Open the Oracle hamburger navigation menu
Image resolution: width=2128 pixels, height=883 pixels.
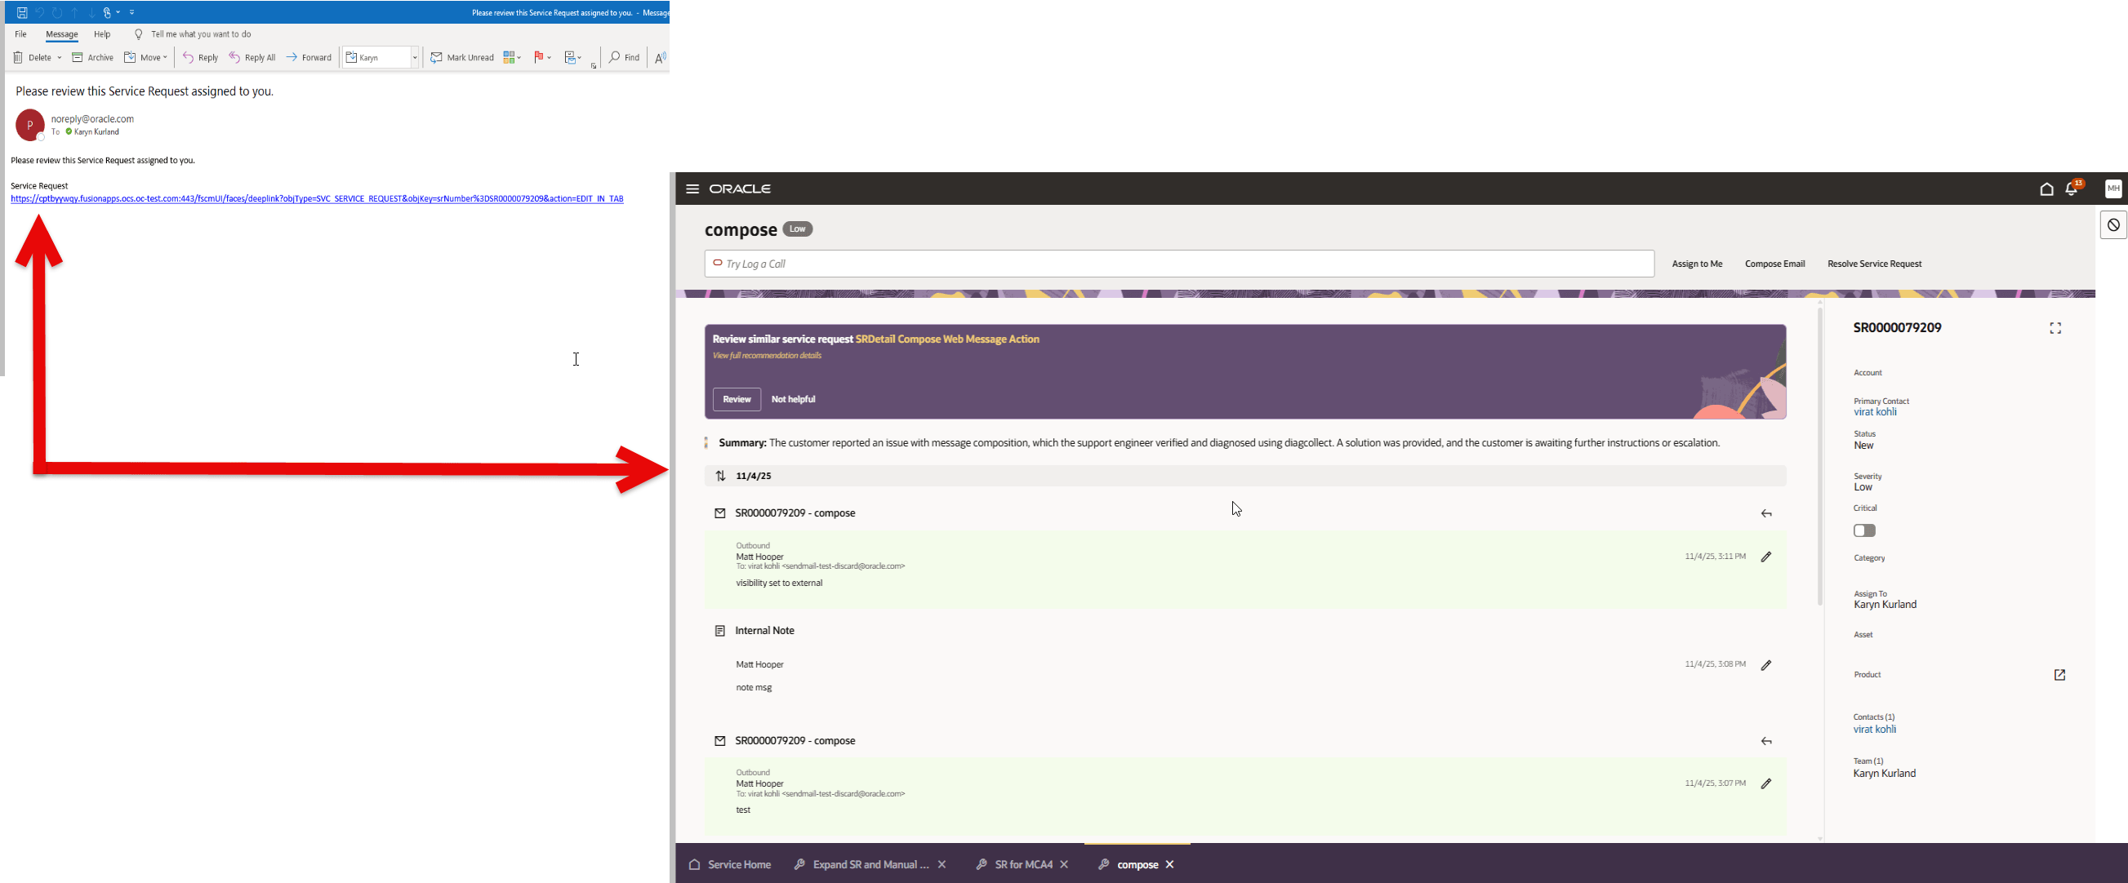692,189
